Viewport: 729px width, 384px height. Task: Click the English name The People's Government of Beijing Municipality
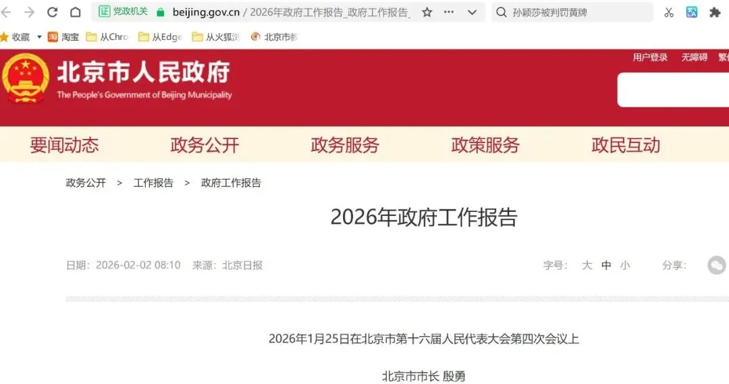144,95
